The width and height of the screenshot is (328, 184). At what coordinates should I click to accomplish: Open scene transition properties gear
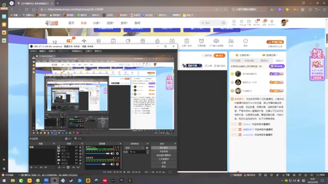point(147,148)
